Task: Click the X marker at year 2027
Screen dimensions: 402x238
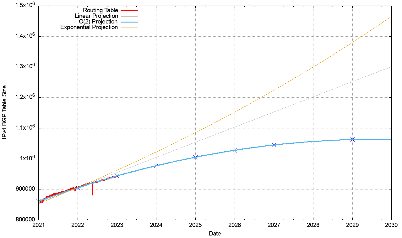Action: 274,145
